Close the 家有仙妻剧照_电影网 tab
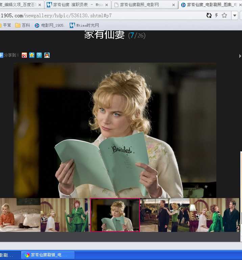Image resolution: width=242 pixels, height=260 pixels. click(174, 5)
